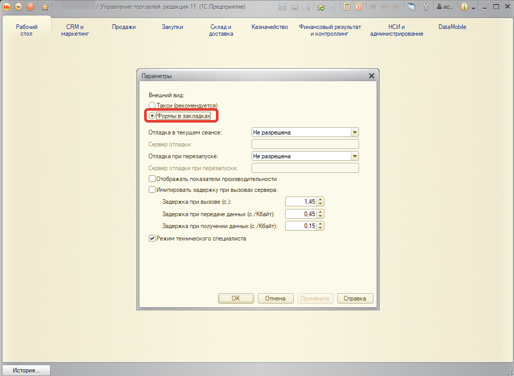Close the Параметры dialog with X
This screenshot has width=514, height=376.
371,76
